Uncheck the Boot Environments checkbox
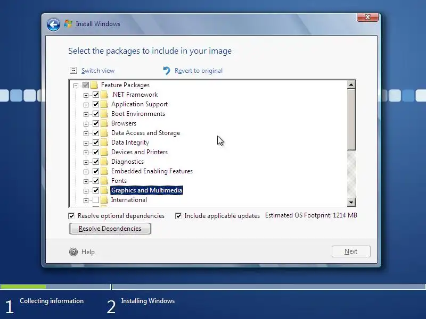Viewport: 426px width, 319px height. coord(96,114)
